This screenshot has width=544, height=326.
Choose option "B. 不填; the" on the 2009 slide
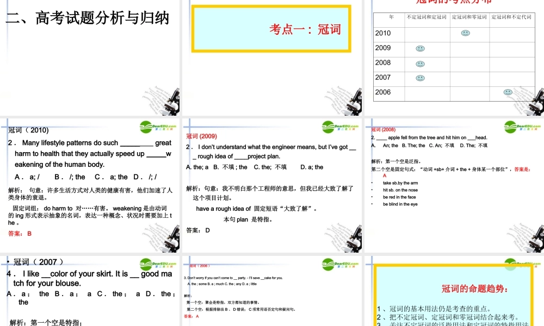(x=230, y=167)
